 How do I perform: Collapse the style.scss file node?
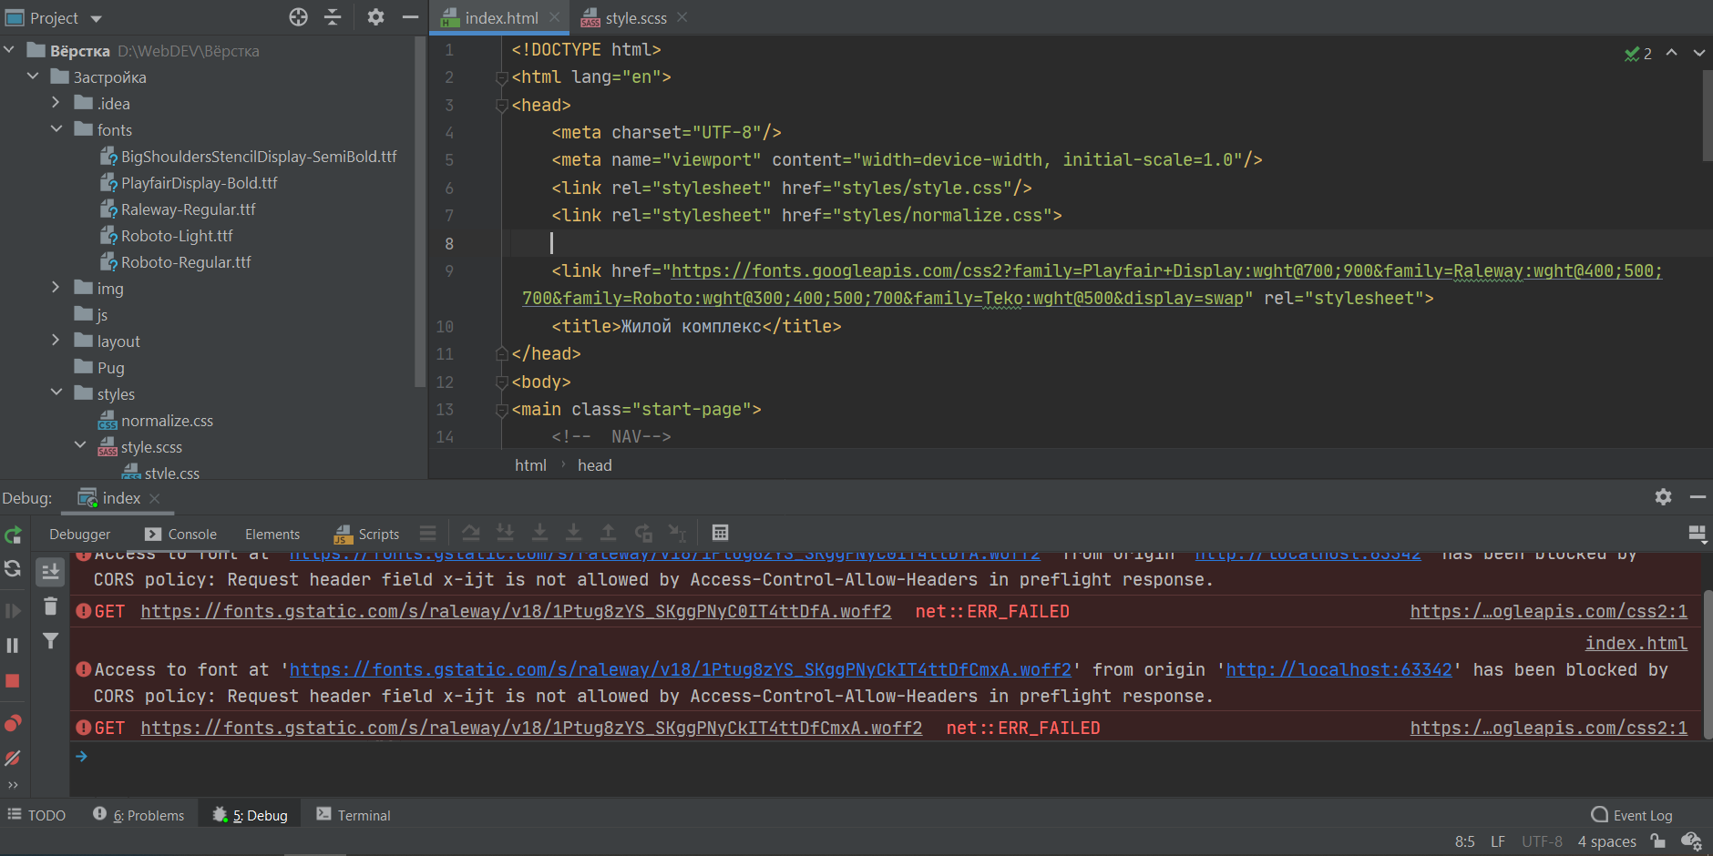click(80, 446)
